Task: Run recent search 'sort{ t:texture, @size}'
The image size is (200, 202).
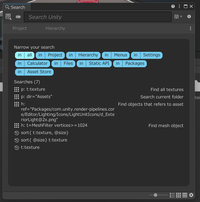Action: [45, 133]
